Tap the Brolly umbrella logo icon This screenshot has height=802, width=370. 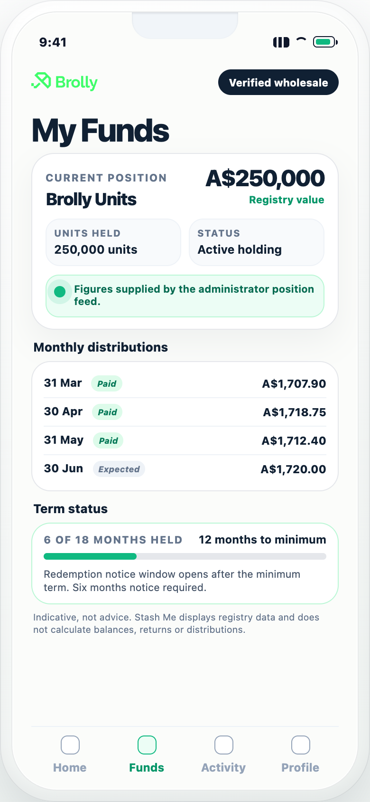coord(41,81)
